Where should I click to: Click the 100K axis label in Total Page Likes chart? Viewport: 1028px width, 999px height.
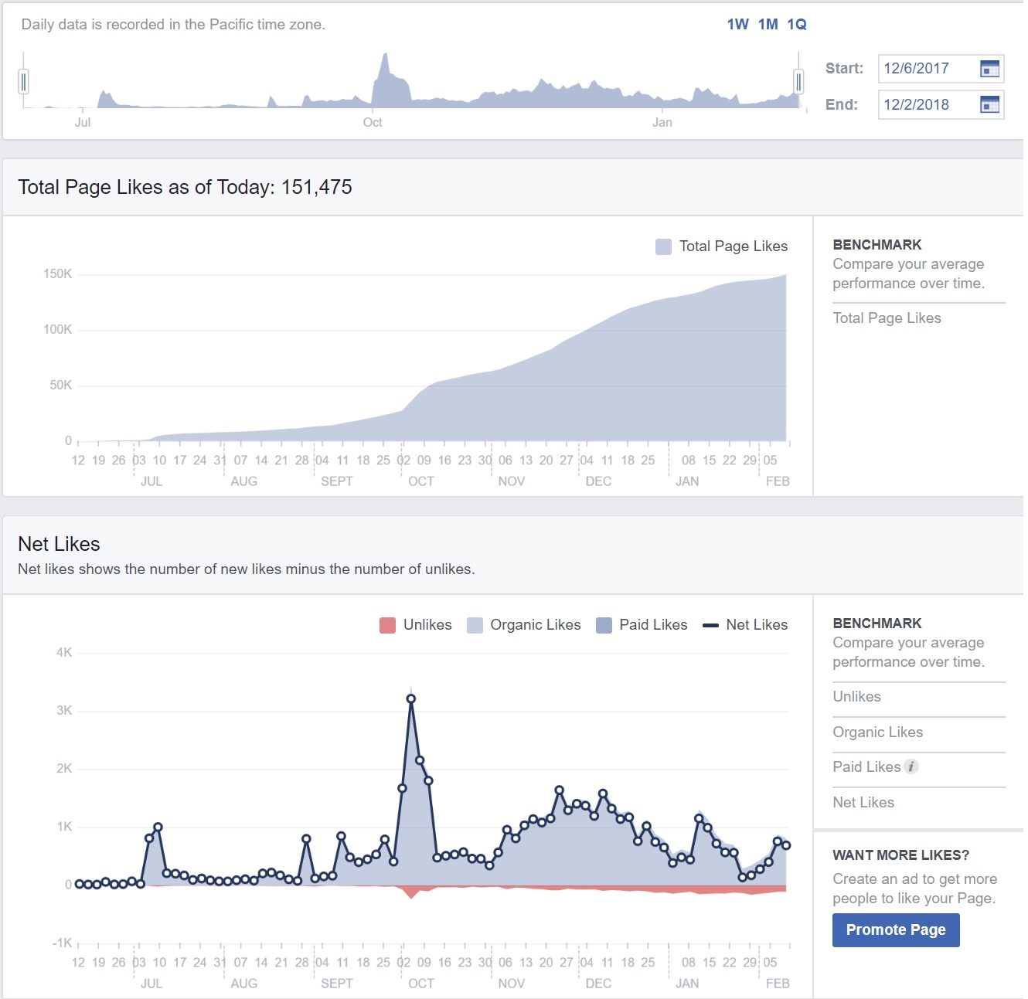click(57, 330)
